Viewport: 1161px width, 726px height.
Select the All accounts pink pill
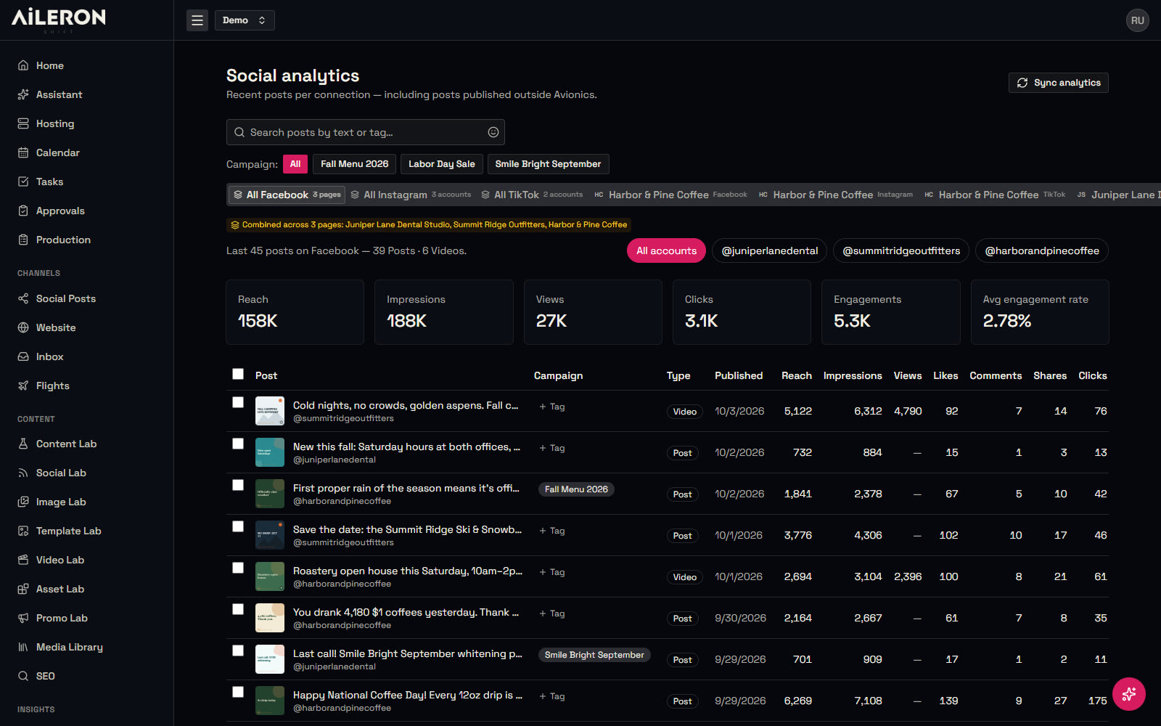(x=666, y=250)
